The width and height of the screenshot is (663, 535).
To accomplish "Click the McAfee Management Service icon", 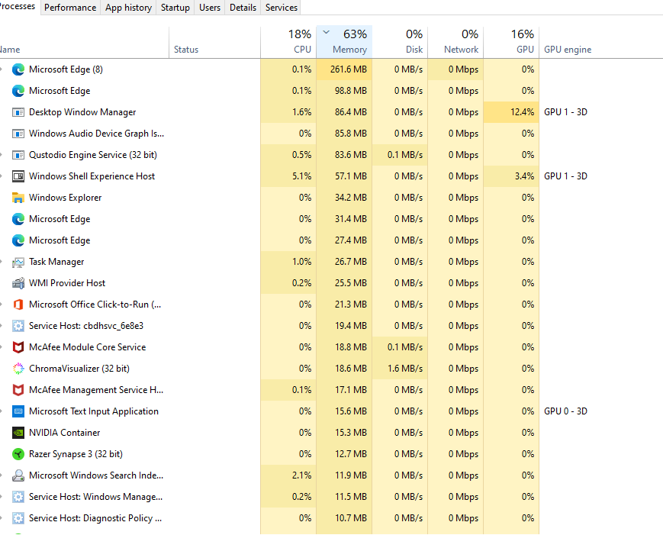I will 18,390.
